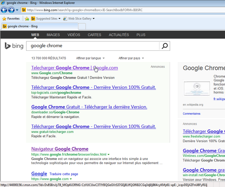The width and height of the screenshot is (225, 187).
Task: Expand the 'Affiner par pays' dropdown
Action: click(131, 58)
